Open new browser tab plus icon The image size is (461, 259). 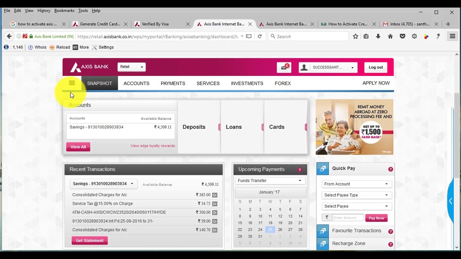pos(448,24)
